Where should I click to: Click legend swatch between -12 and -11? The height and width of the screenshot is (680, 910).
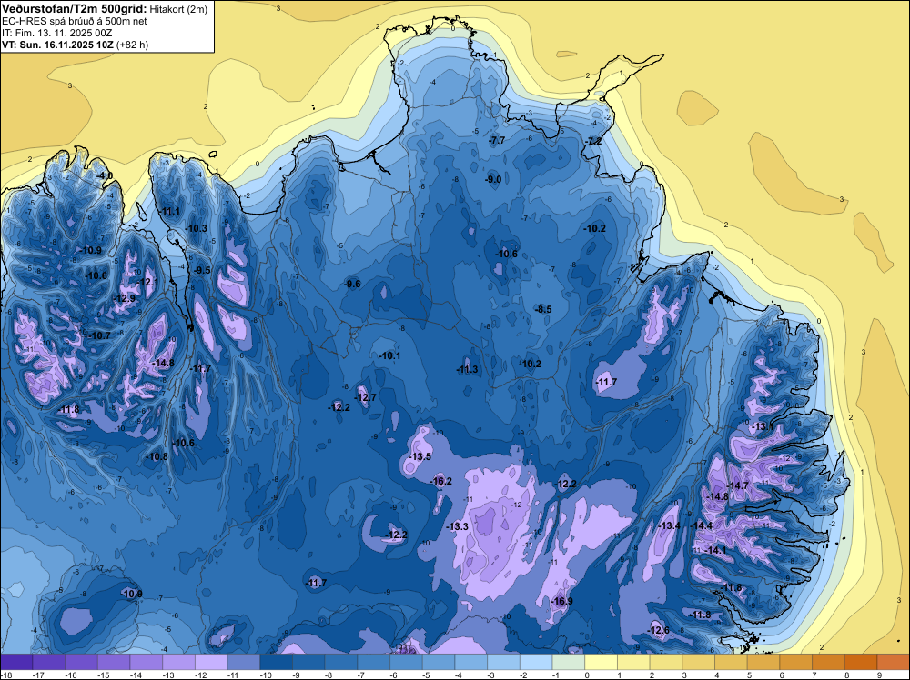[x=211, y=662]
